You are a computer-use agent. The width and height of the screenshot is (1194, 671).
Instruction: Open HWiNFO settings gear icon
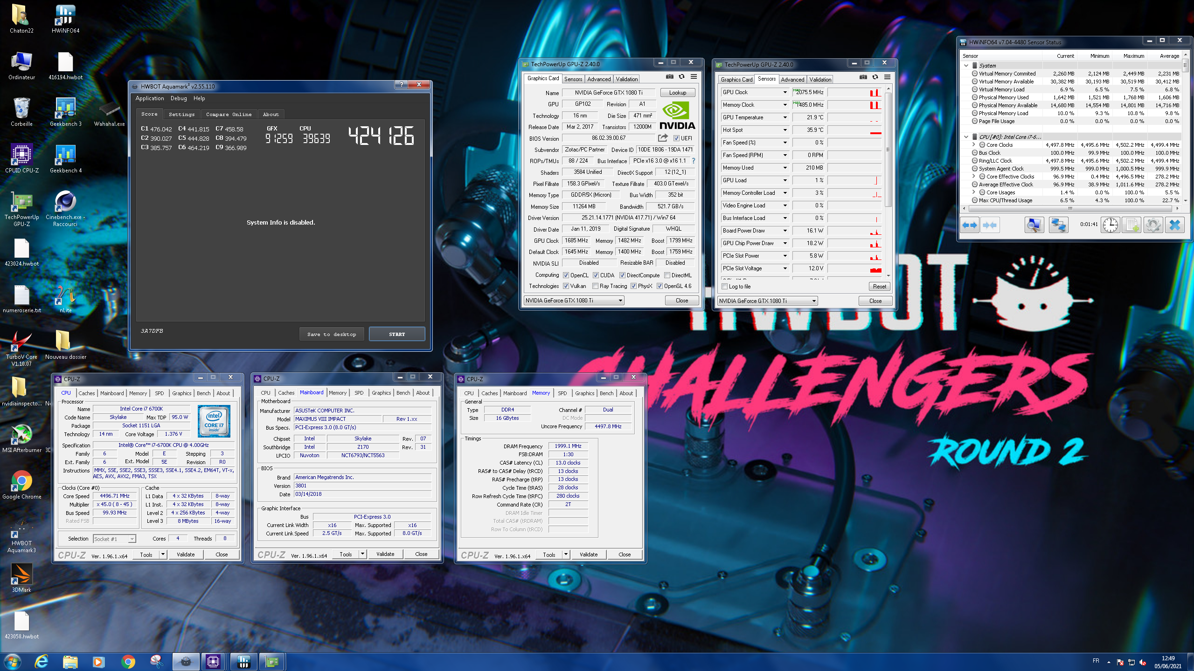coord(1153,225)
